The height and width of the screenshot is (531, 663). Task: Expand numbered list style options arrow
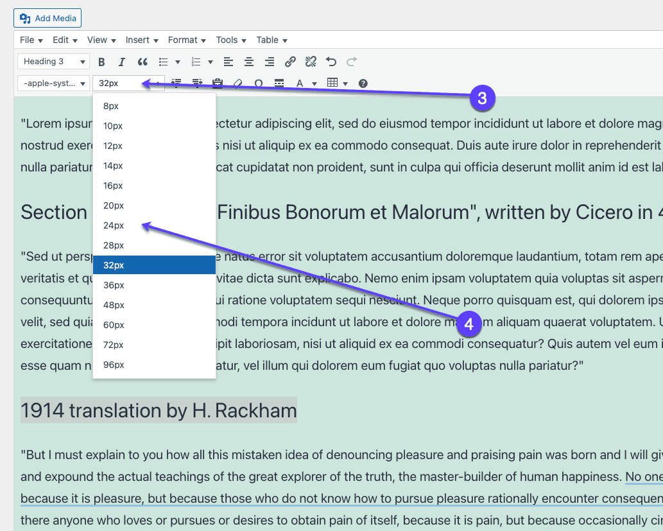click(210, 62)
